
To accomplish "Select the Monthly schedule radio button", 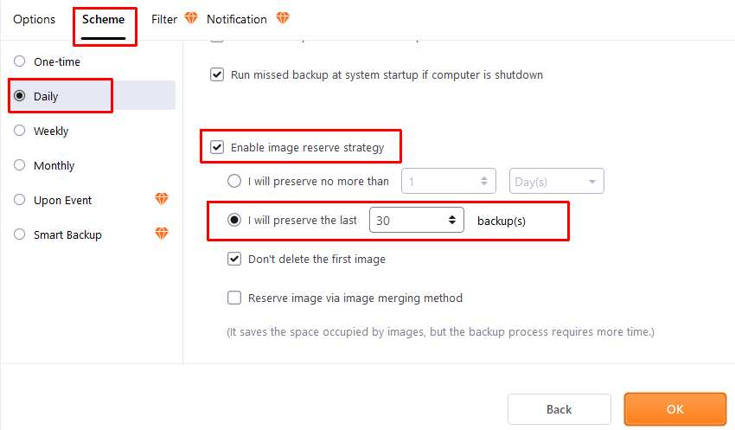I will [19, 165].
